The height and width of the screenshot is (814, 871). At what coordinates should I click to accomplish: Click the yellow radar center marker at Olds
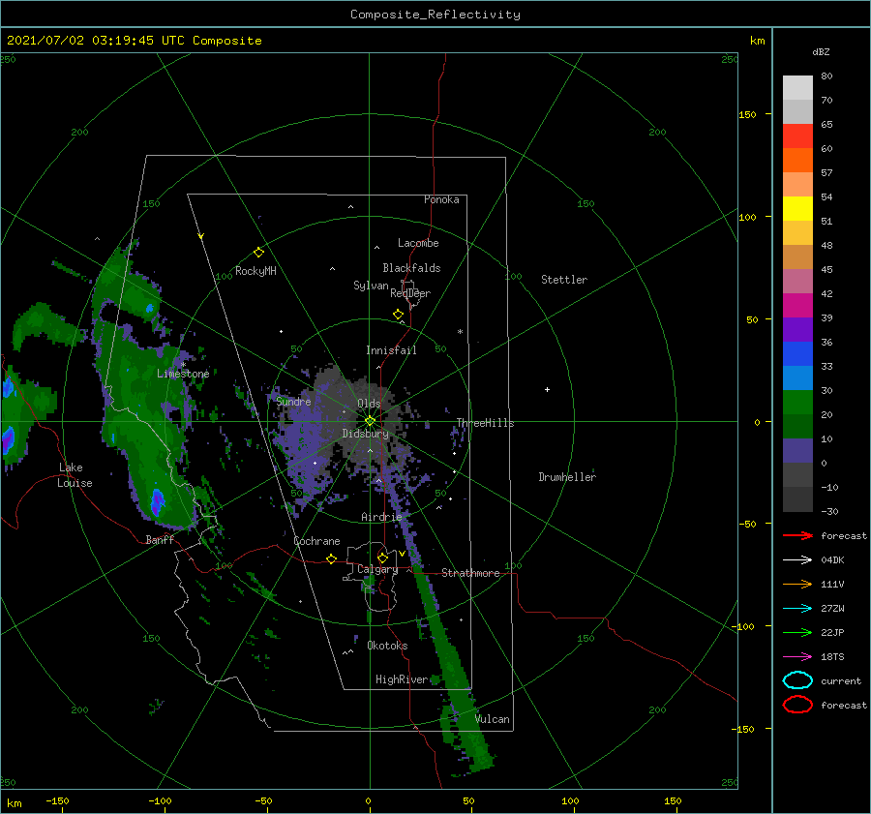click(x=370, y=421)
